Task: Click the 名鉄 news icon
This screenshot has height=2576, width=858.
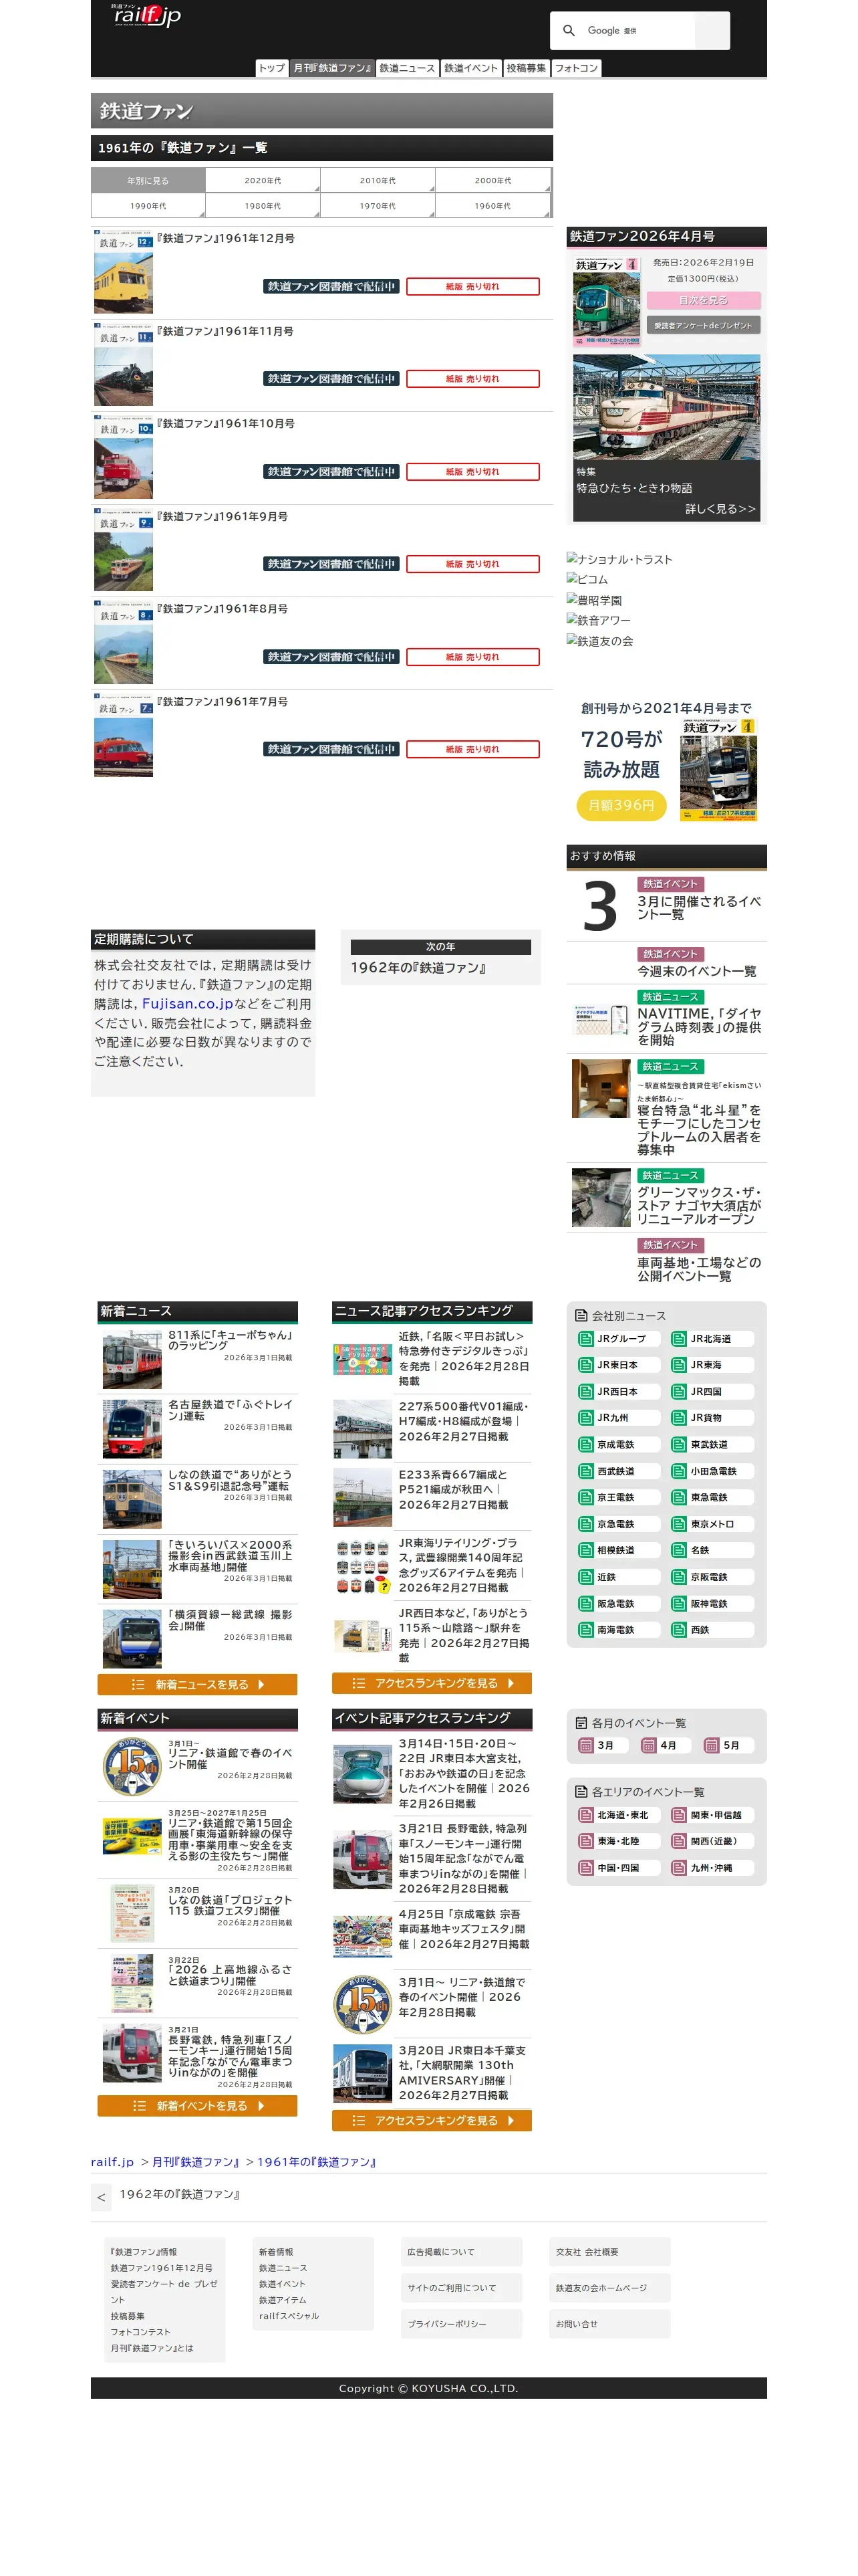Action: point(679,1551)
